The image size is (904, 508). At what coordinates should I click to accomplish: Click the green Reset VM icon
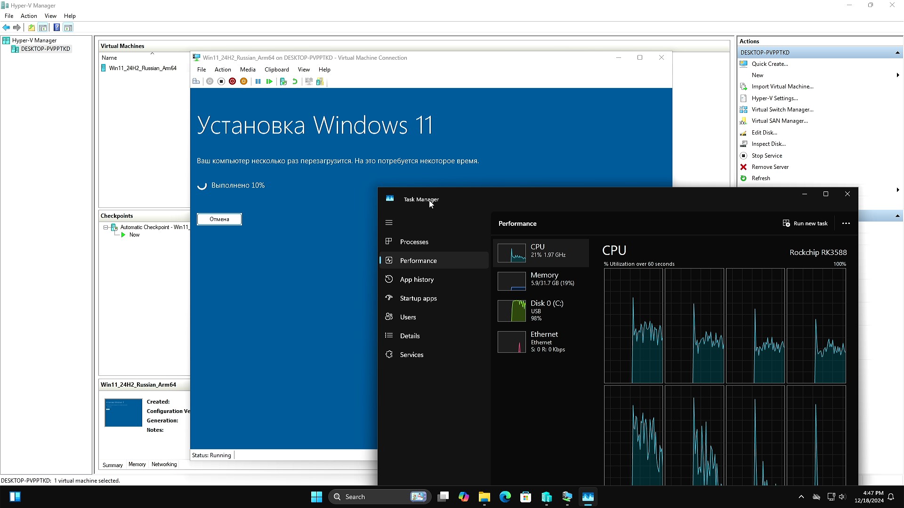pyautogui.click(x=269, y=81)
